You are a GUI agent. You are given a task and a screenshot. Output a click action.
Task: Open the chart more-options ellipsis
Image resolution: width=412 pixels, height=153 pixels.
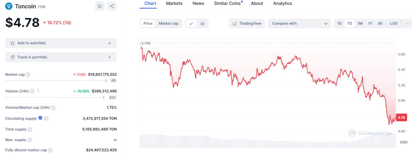coord(407,24)
